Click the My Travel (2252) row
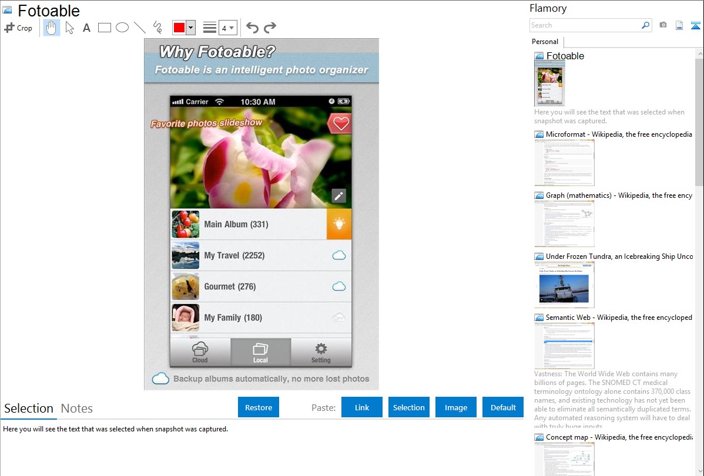704x476 pixels. pos(261,255)
